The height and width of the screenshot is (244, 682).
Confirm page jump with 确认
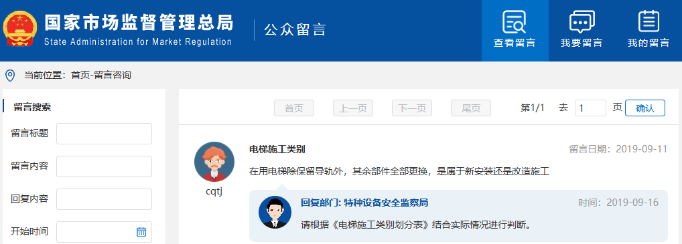[645, 108]
